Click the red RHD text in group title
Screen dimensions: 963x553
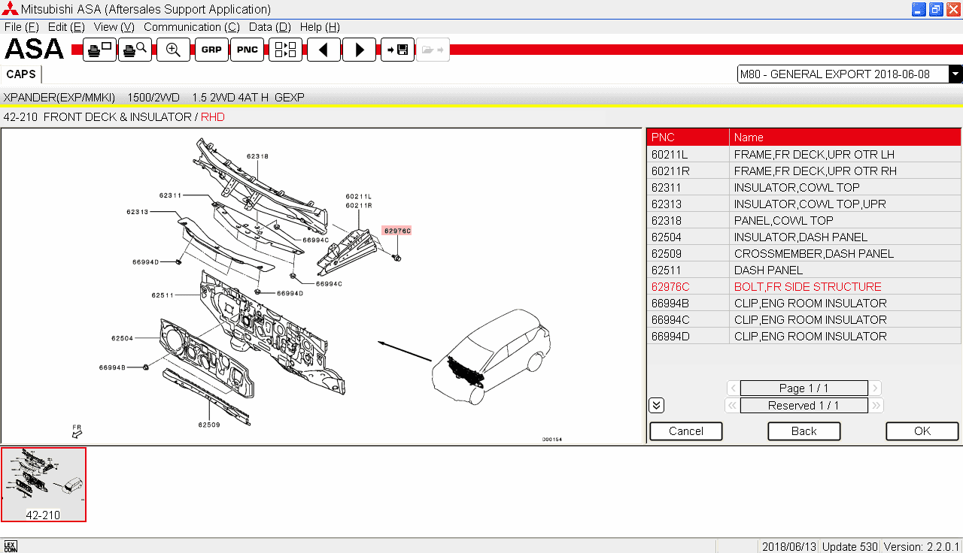tap(213, 117)
